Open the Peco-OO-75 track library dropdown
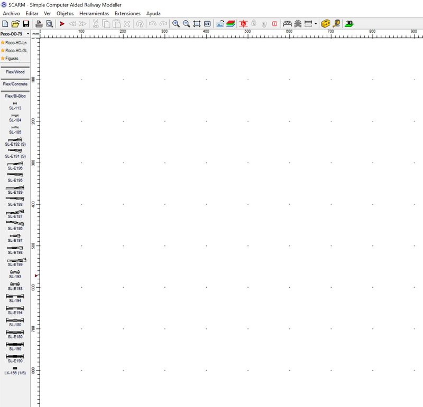Image resolution: width=423 pixels, height=407 pixels. tap(15, 34)
